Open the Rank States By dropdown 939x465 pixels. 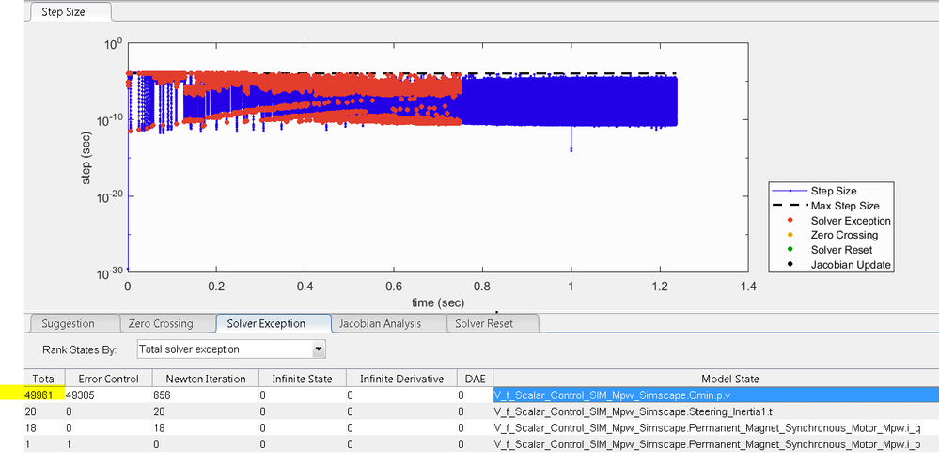pos(231,349)
